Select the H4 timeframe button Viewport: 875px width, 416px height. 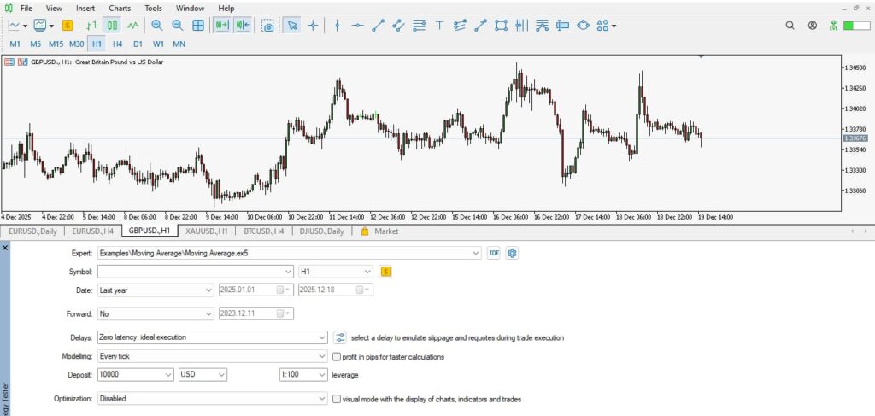tap(117, 43)
